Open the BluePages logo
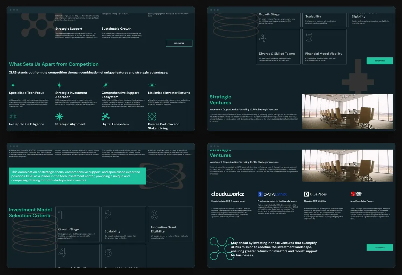 tap(315, 194)
